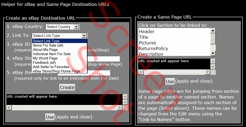Click the Select Link Type combo box arrow

[84, 36]
